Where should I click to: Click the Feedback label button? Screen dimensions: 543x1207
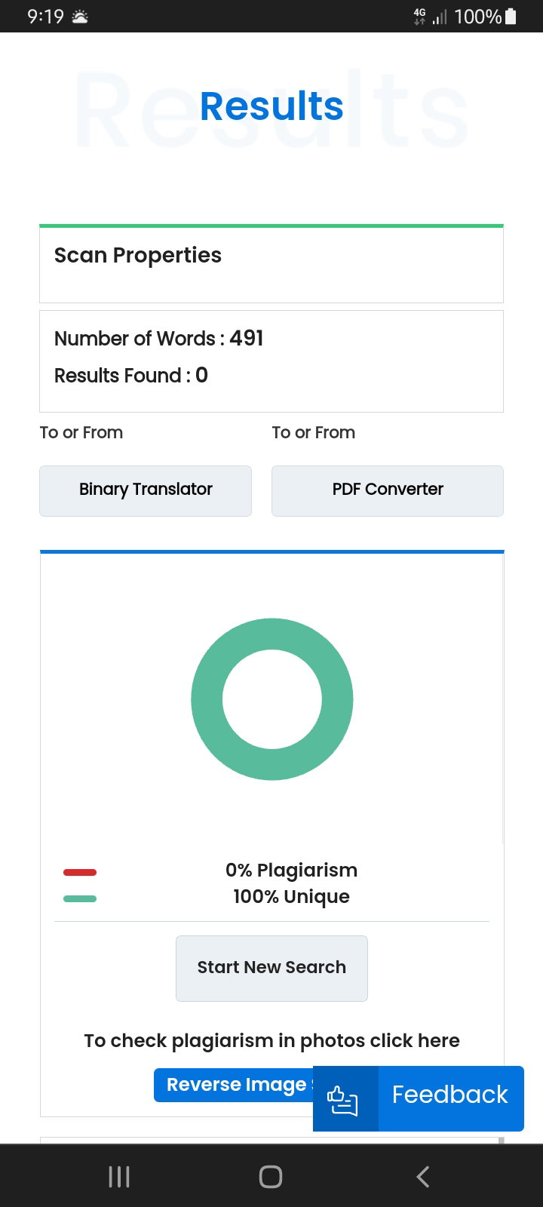(x=450, y=1095)
